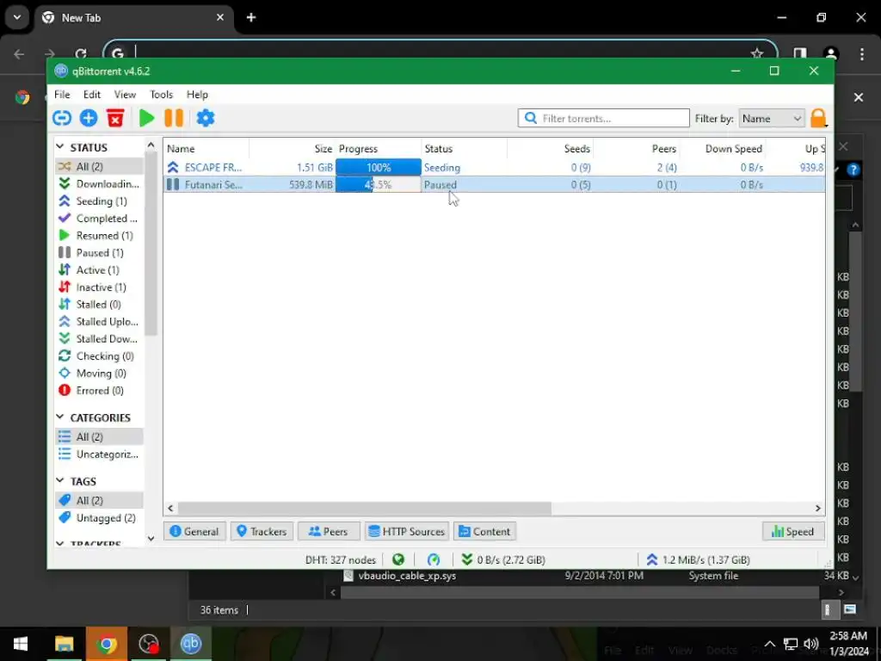Click the torrent list scroll right arrow
This screenshot has width=881, height=661.
pyautogui.click(x=818, y=508)
